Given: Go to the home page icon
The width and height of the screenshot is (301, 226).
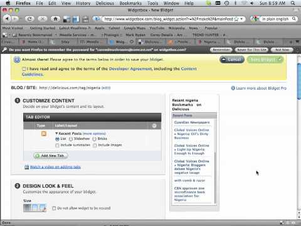Looking at the screenshot, I should [x=55, y=19].
